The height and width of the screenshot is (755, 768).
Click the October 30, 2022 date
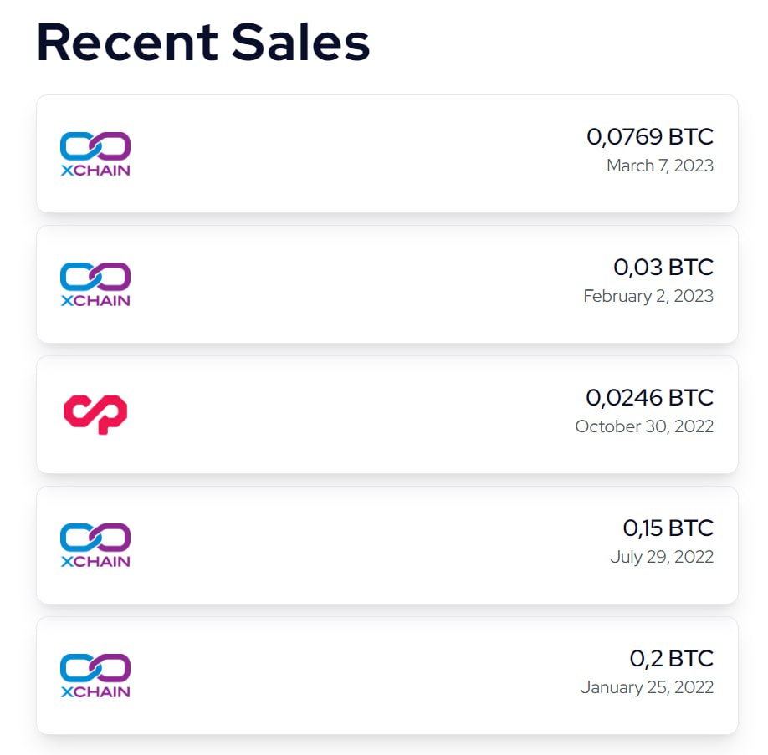tap(644, 426)
